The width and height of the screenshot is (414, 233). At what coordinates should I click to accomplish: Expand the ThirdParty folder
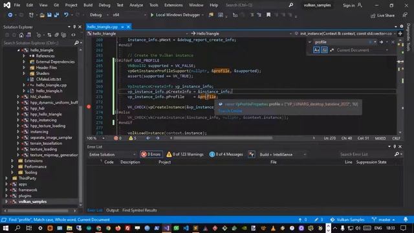click(6, 179)
